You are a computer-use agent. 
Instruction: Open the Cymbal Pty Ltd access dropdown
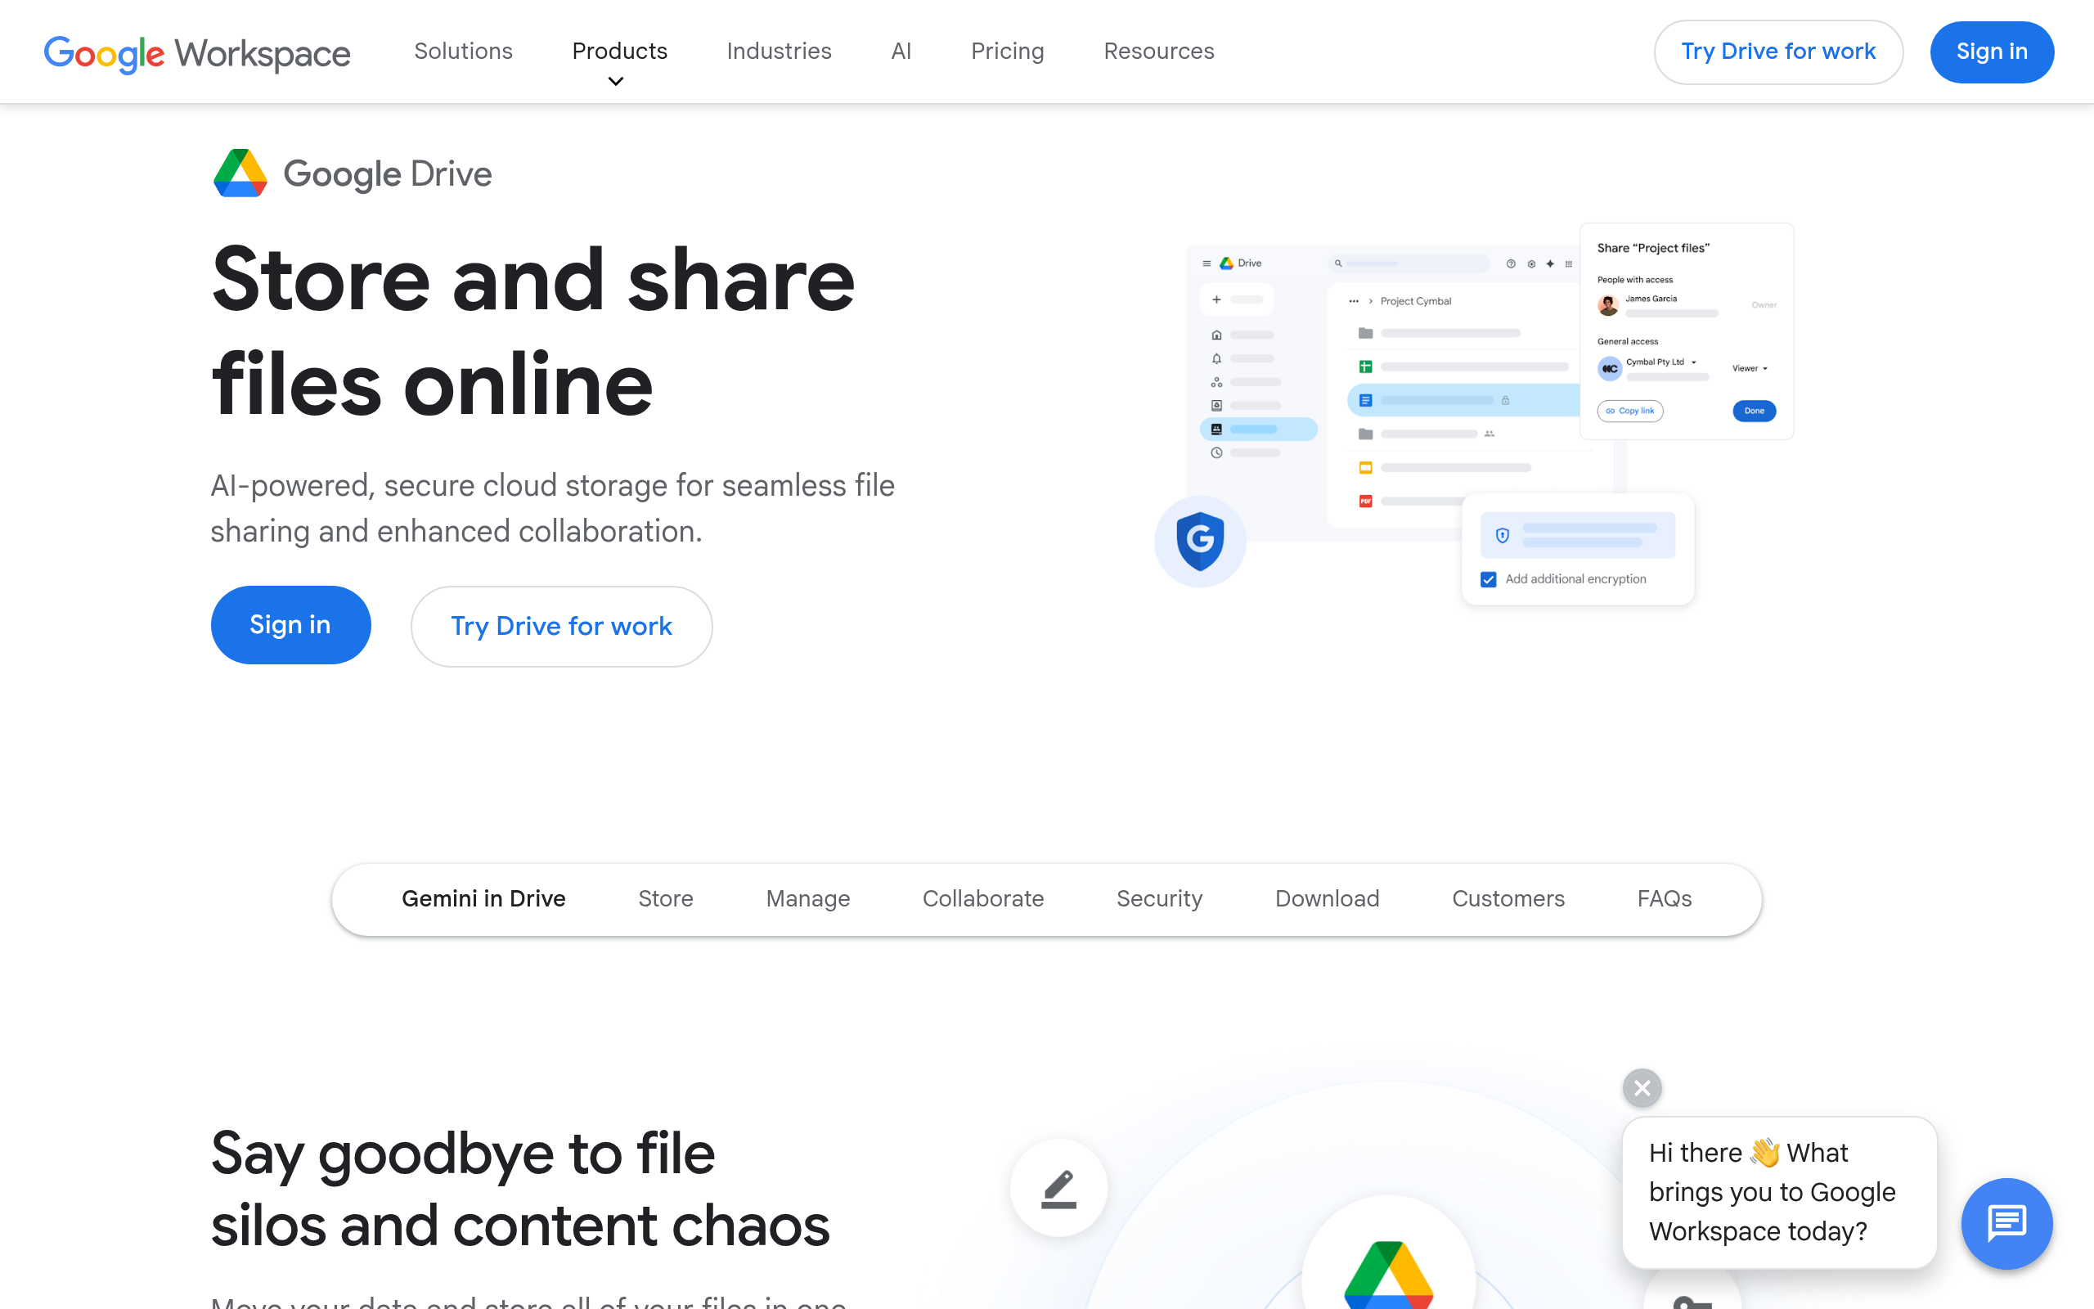tap(1694, 362)
